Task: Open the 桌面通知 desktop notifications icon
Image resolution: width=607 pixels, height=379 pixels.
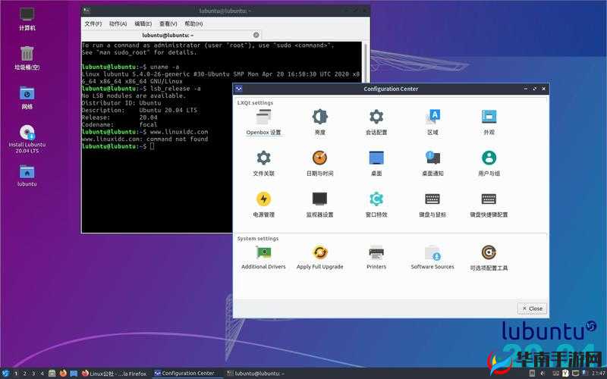Action: (x=432, y=163)
